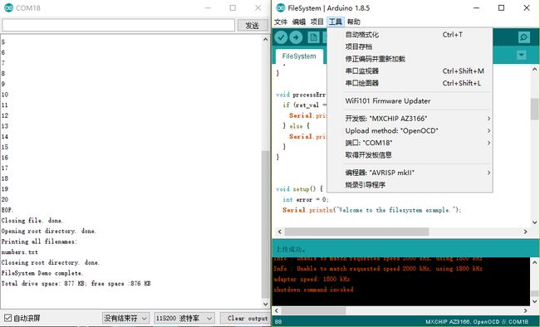Click 'Opening root directory. done.' output line
The height and width of the screenshot is (327, 540).
pos(48,231)
